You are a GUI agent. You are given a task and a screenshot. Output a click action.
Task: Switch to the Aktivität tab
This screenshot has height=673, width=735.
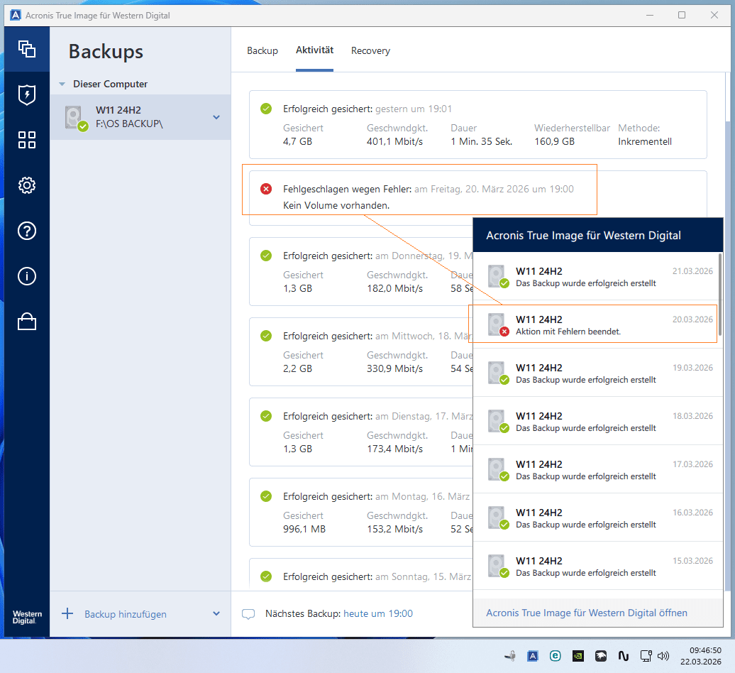point(314,50)
